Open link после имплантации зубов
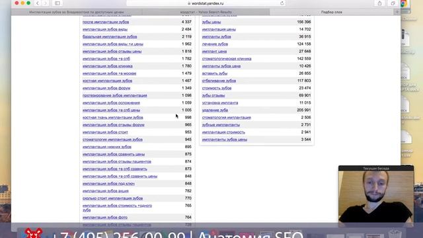Viewport: 423px width, 238px height. click(106, 22)
